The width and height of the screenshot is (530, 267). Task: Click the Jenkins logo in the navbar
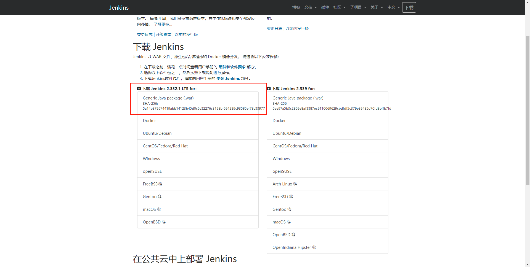pos(119,7)
